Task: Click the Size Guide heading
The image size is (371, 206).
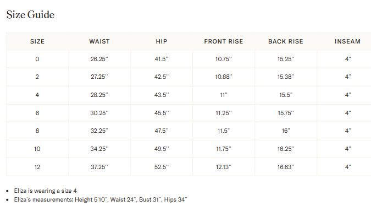Action: (30, 15)
